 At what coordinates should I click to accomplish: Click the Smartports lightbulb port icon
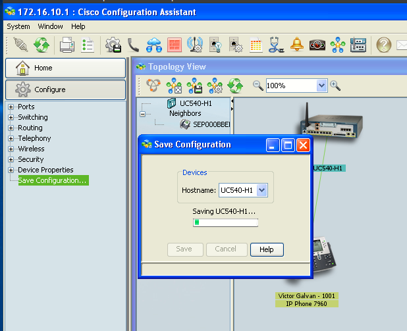click(215, 45)
